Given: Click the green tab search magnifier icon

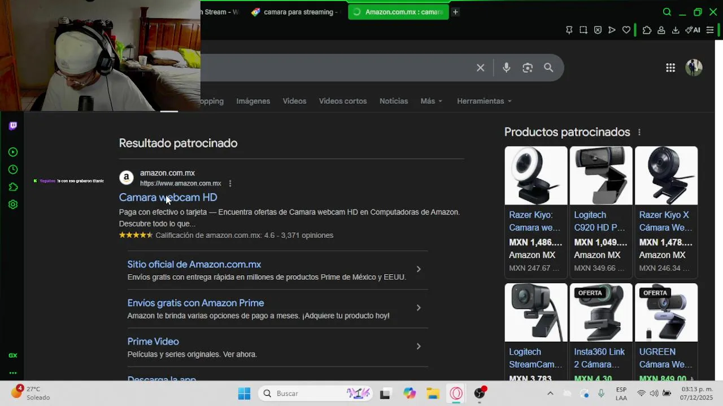Looking at the screenshot, I should (667, 12).
